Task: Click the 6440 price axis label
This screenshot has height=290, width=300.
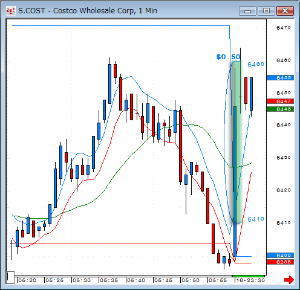Action: pos(284,125)
